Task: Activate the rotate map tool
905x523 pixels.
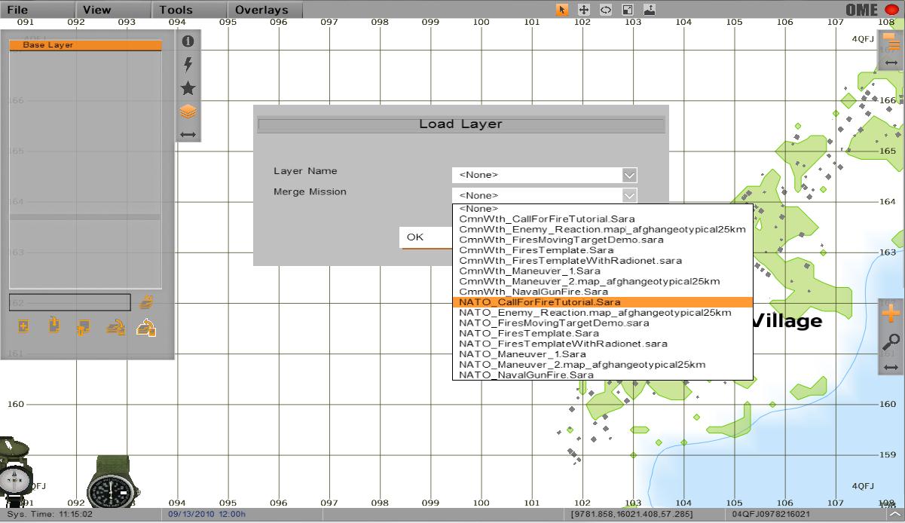Action: (605, 10)
